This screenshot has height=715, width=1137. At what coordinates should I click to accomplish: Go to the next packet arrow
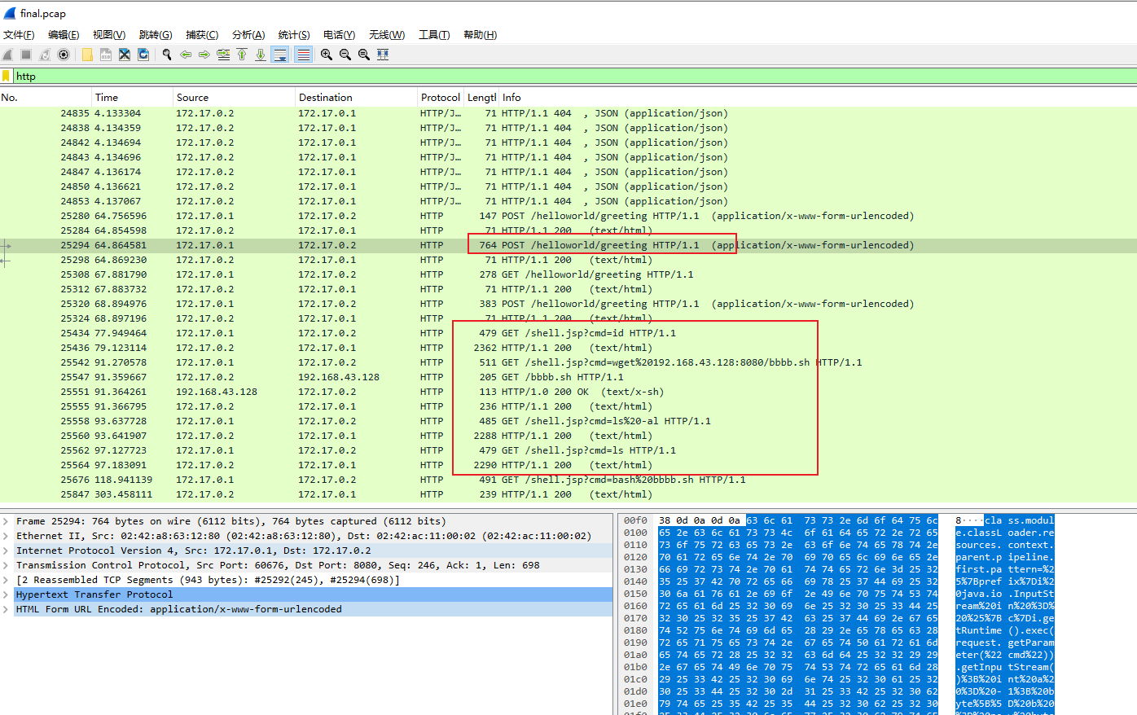click(204, 55)
